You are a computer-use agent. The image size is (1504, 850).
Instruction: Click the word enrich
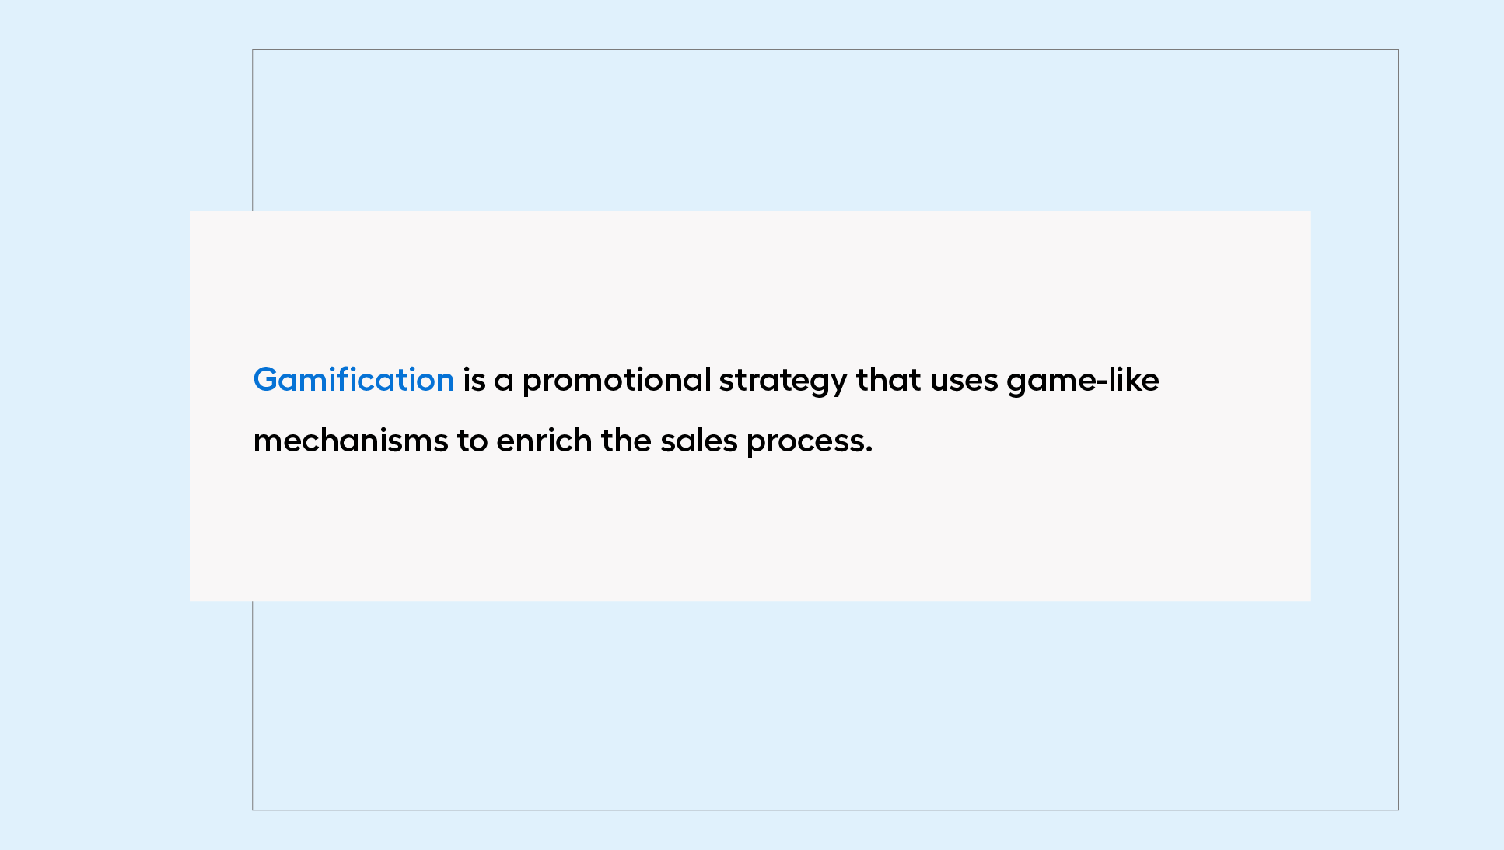(x=544, y=441)
